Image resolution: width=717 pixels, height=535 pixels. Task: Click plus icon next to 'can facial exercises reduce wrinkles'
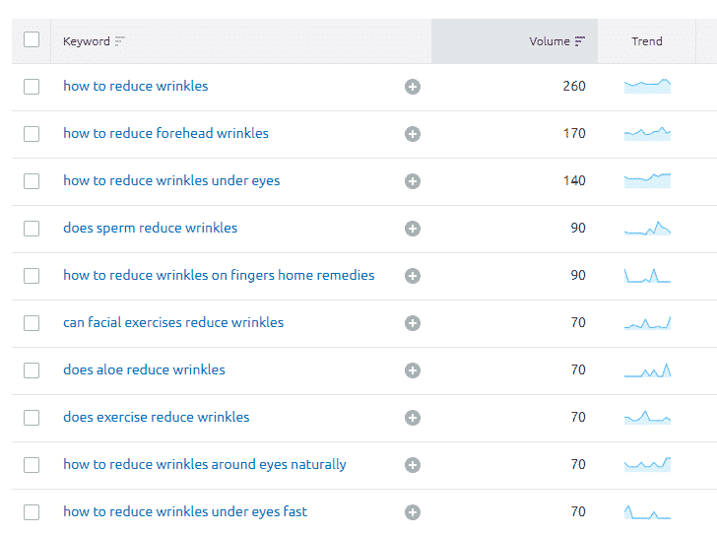click(413, 323)
